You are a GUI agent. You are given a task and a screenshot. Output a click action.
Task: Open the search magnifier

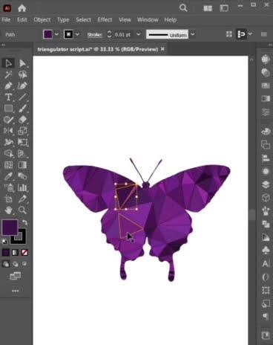tap(183, 8)
